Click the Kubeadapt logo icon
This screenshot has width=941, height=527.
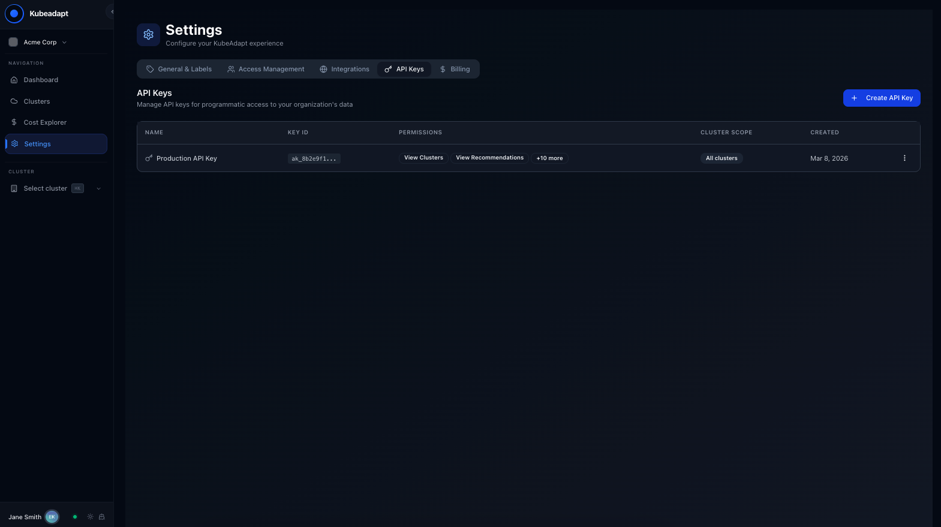(14, 13)
